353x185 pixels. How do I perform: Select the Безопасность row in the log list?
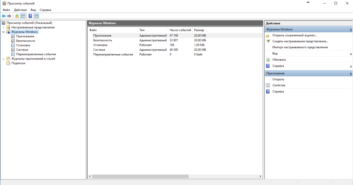coord(175,40)
